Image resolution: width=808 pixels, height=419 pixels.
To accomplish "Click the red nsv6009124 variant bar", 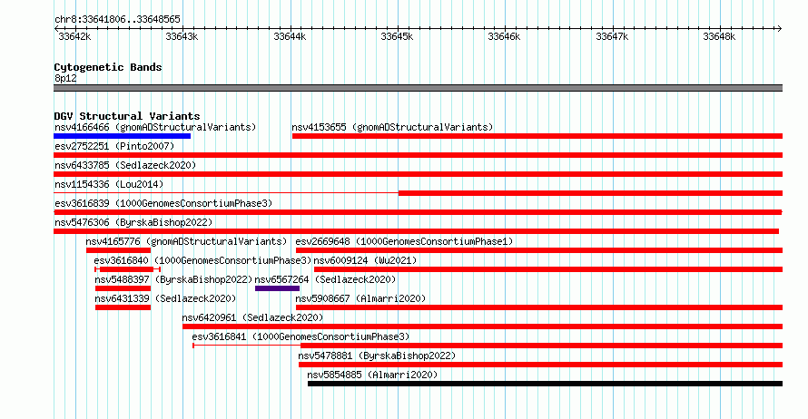I will coord(548,269).
